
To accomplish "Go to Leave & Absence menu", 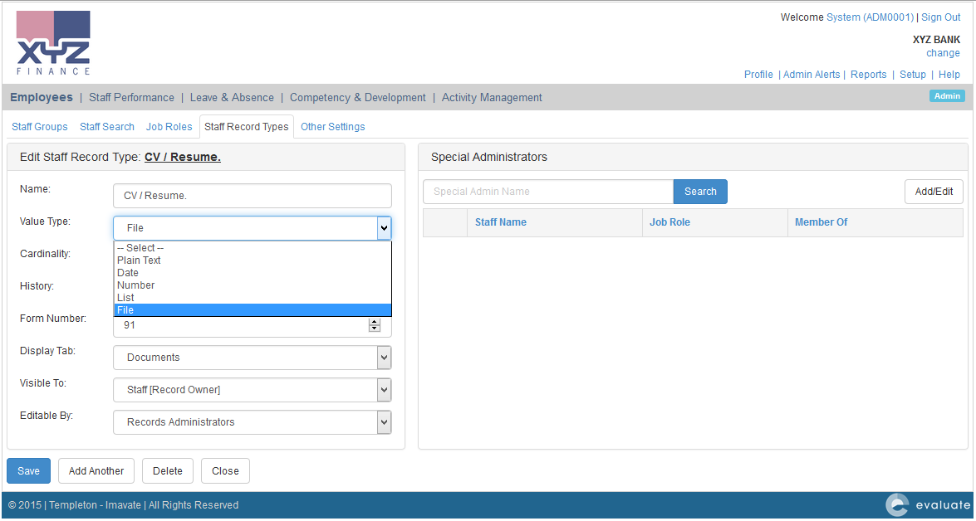I will [232, 98].
